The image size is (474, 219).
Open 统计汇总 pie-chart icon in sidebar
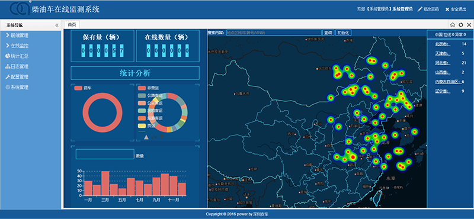(8, 56)
